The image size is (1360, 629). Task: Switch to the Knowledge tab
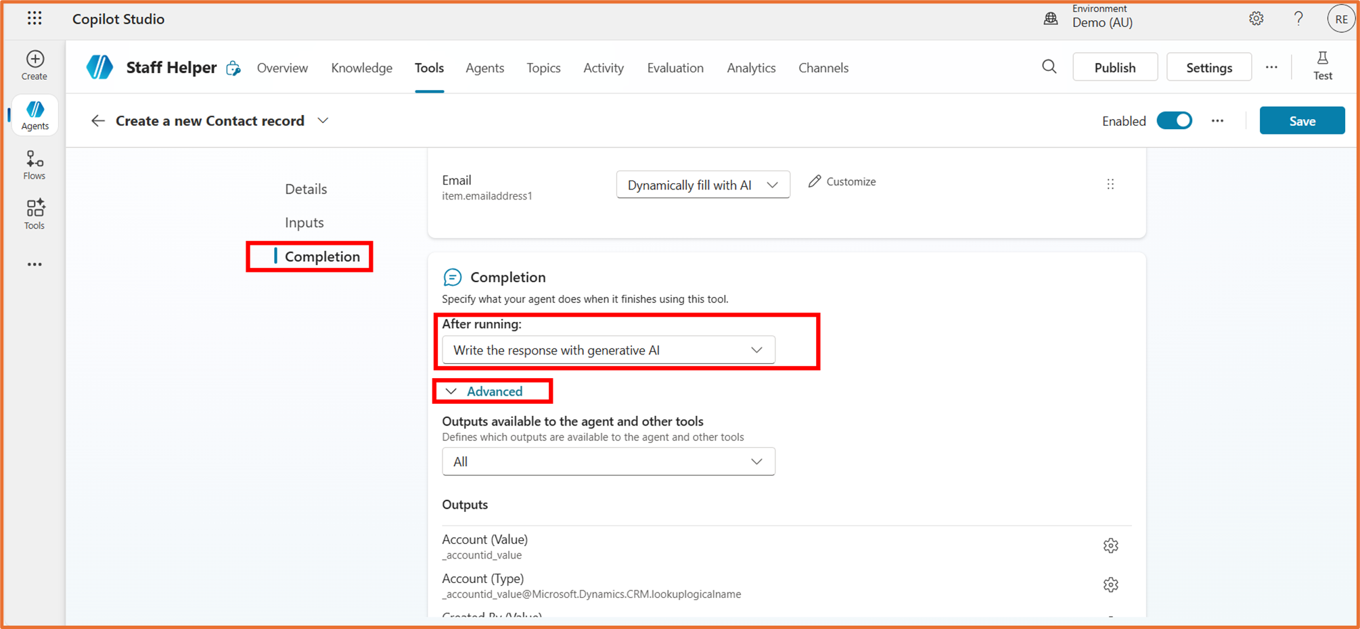point(361,68)
